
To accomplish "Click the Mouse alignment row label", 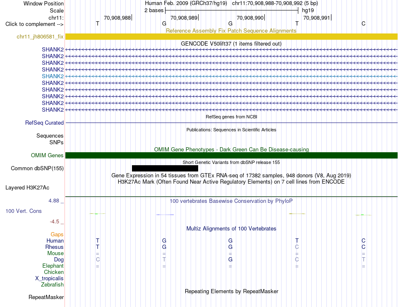I will point(55,253).
